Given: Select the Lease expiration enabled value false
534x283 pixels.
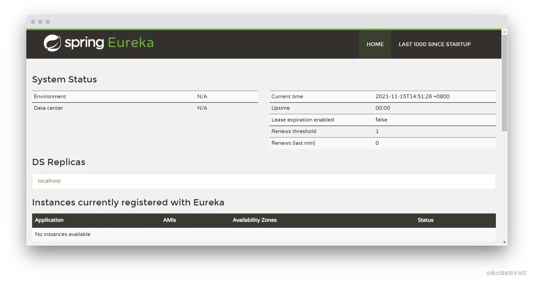Looking at the screenshot, I should click(x=381, y=120).
